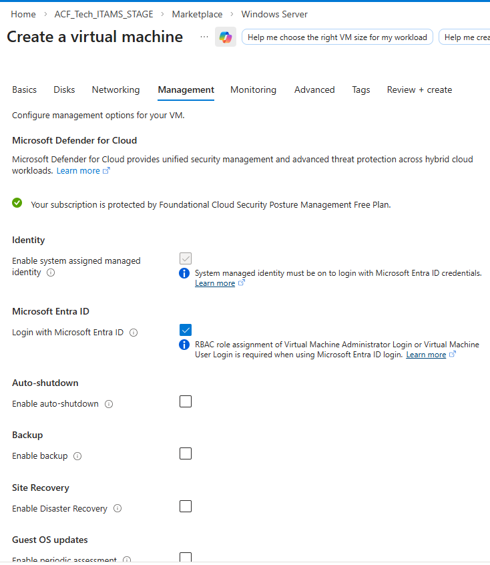
Task: Open the Review + create tab
Action: pos(419,89)
